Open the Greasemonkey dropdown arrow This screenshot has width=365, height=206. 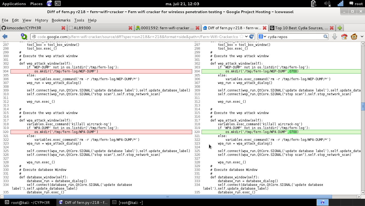click(362, 37)
